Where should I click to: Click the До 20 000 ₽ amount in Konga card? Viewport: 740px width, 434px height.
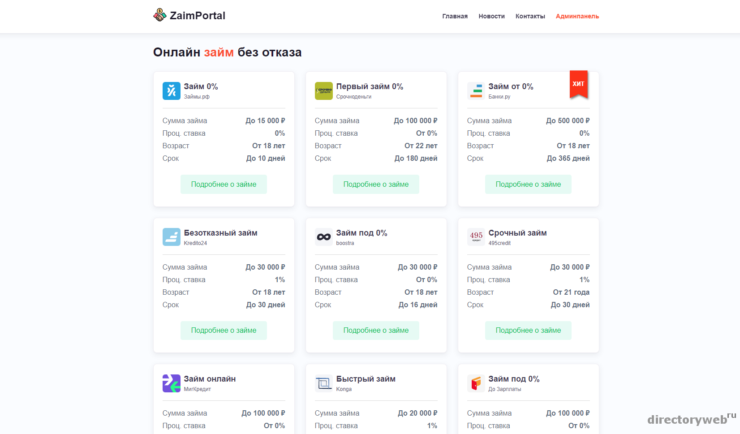click(x=417, y=413)
